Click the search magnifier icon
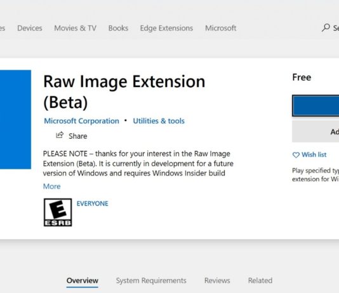This screenshot has height=293, width=339. 326,28
